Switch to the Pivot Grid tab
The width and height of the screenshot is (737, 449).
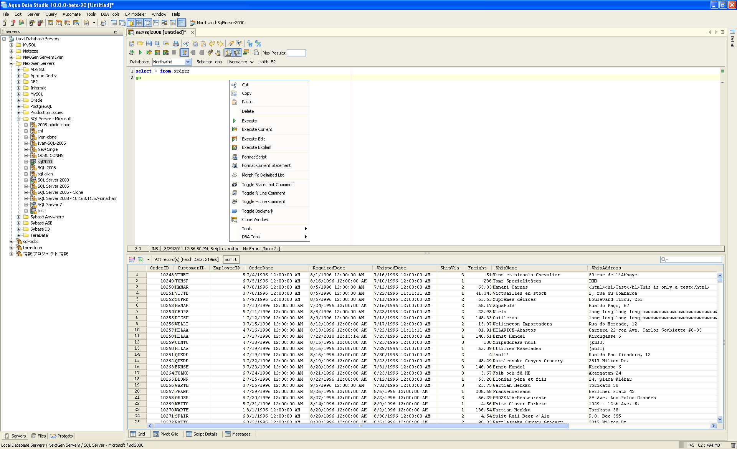point(166,434)
